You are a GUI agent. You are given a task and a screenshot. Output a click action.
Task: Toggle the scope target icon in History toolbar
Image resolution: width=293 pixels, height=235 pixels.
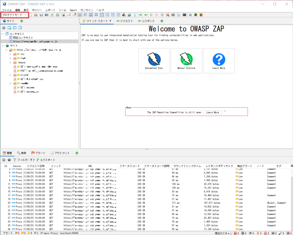4,160
